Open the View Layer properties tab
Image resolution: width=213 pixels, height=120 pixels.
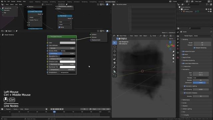tap(178, 42)
